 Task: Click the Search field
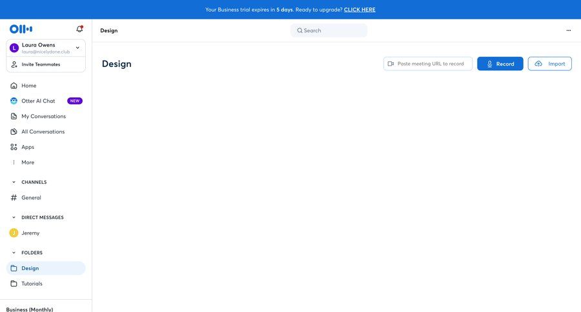tap(329, 30)
